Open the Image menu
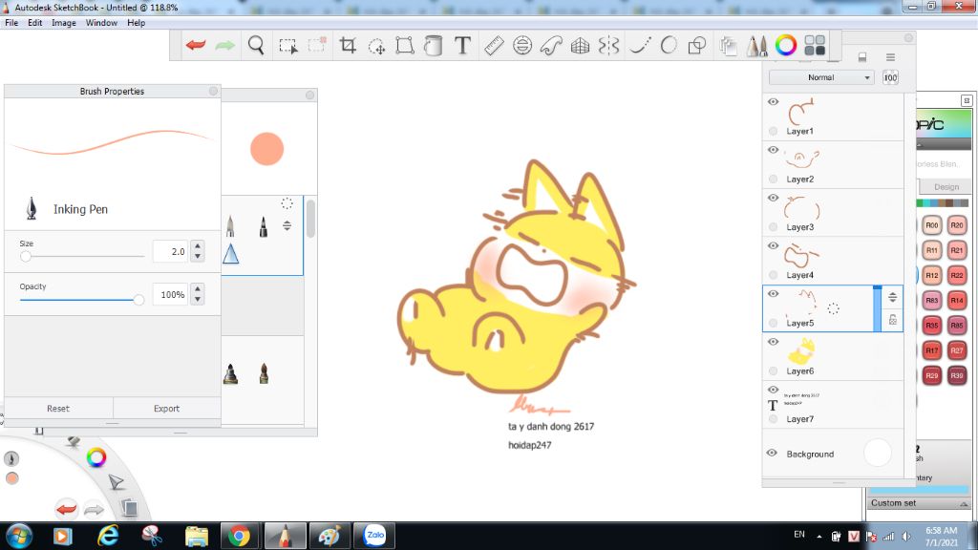 tap(64, 23)
